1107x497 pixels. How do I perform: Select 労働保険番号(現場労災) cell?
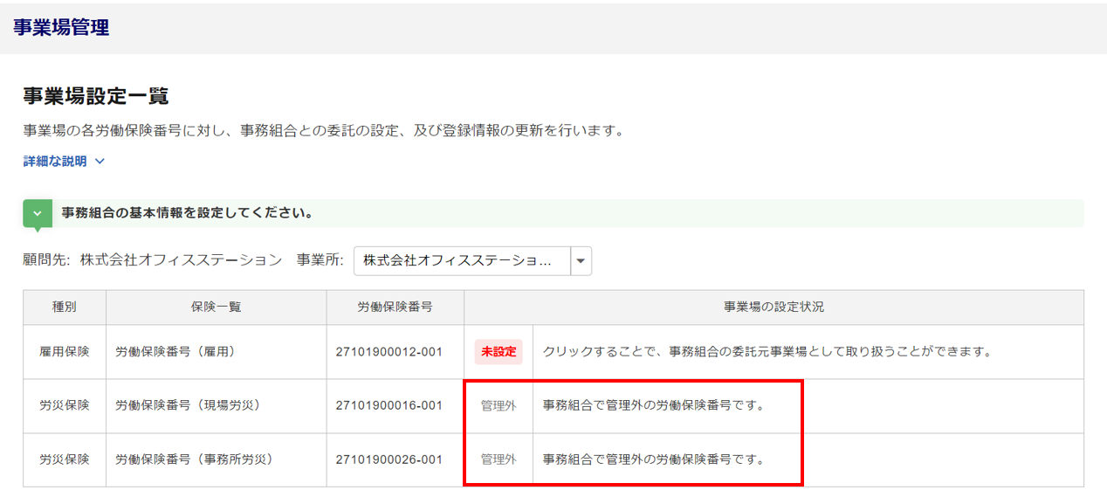[217, 406]
